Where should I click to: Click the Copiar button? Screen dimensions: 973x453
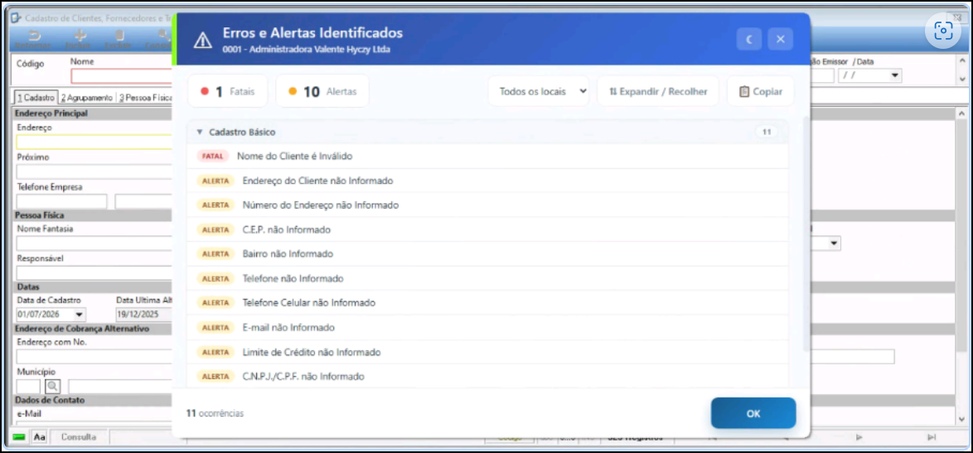click(x=761, y=91)
